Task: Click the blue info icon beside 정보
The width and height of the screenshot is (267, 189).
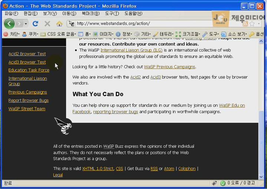Action: [x=118, y=34]
